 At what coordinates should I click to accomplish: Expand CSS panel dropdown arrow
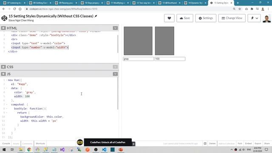point(115,67)
